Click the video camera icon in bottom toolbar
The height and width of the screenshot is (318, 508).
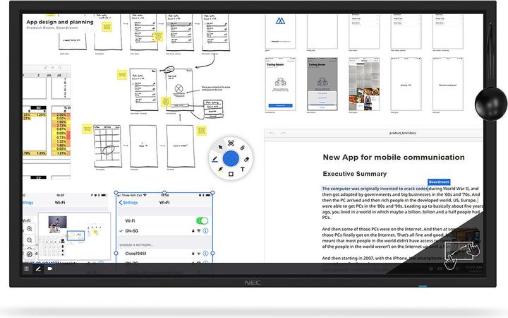(50, 269)
